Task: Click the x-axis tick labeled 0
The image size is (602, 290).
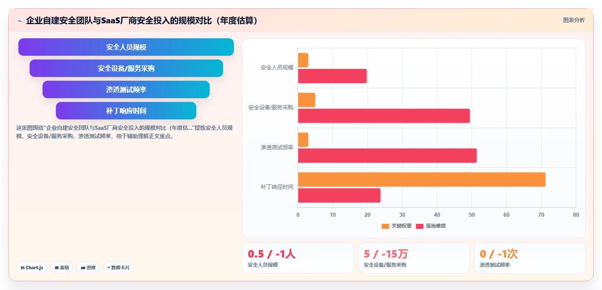Action: (298, 215)
